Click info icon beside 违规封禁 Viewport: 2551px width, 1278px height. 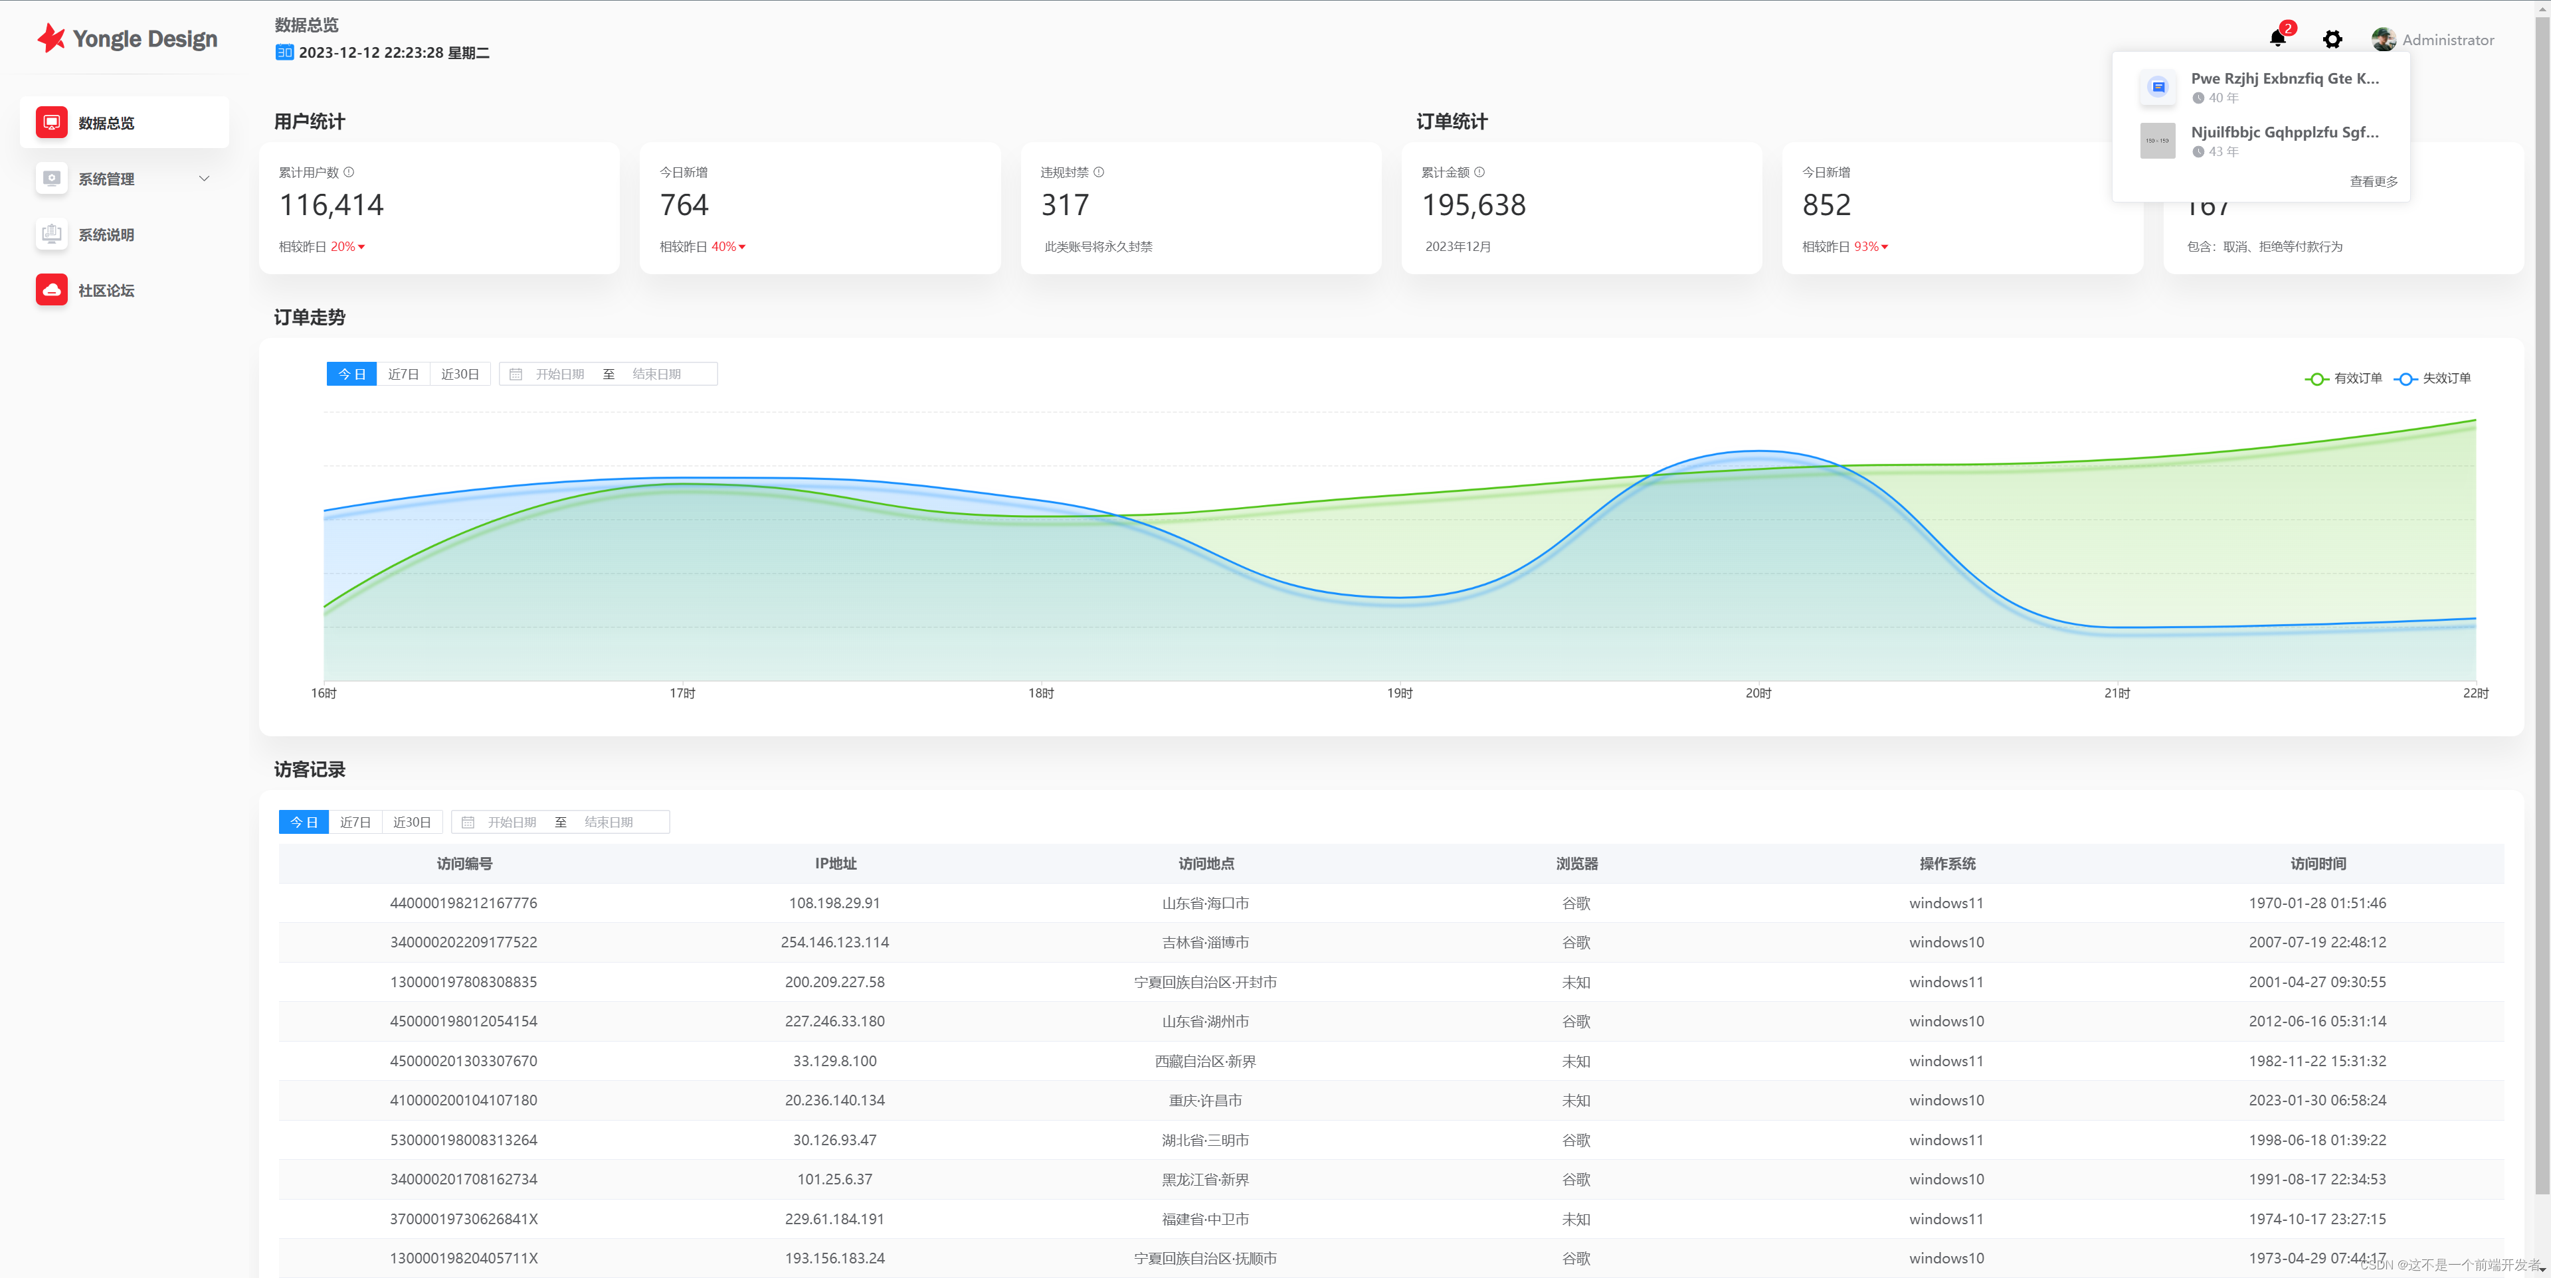[1098, 172]
